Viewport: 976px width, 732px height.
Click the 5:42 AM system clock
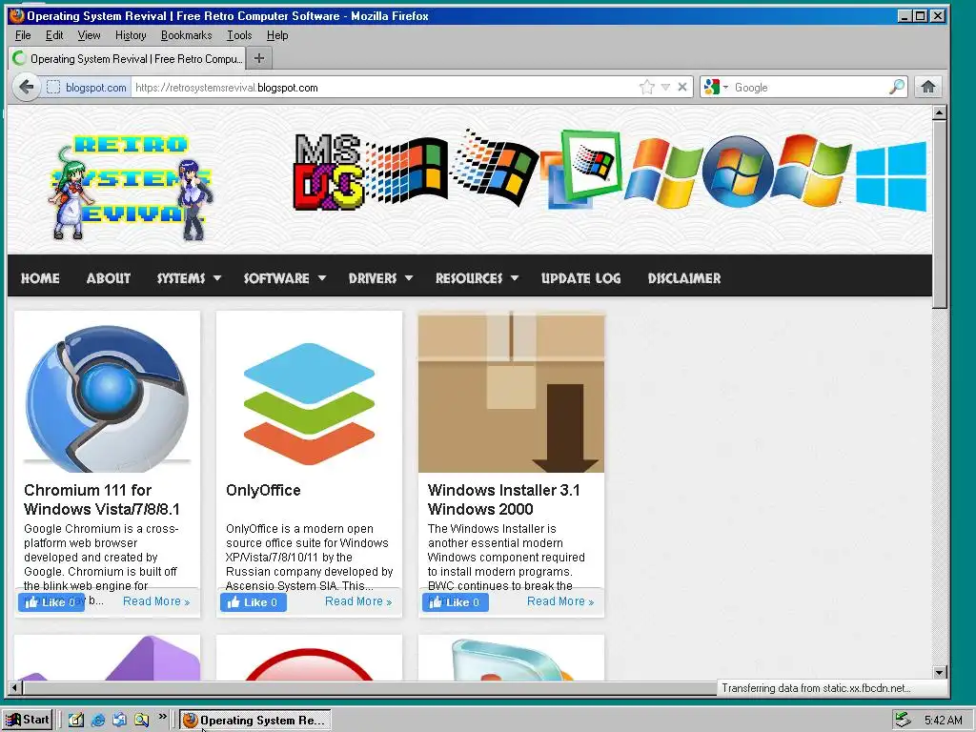(944, 721)
